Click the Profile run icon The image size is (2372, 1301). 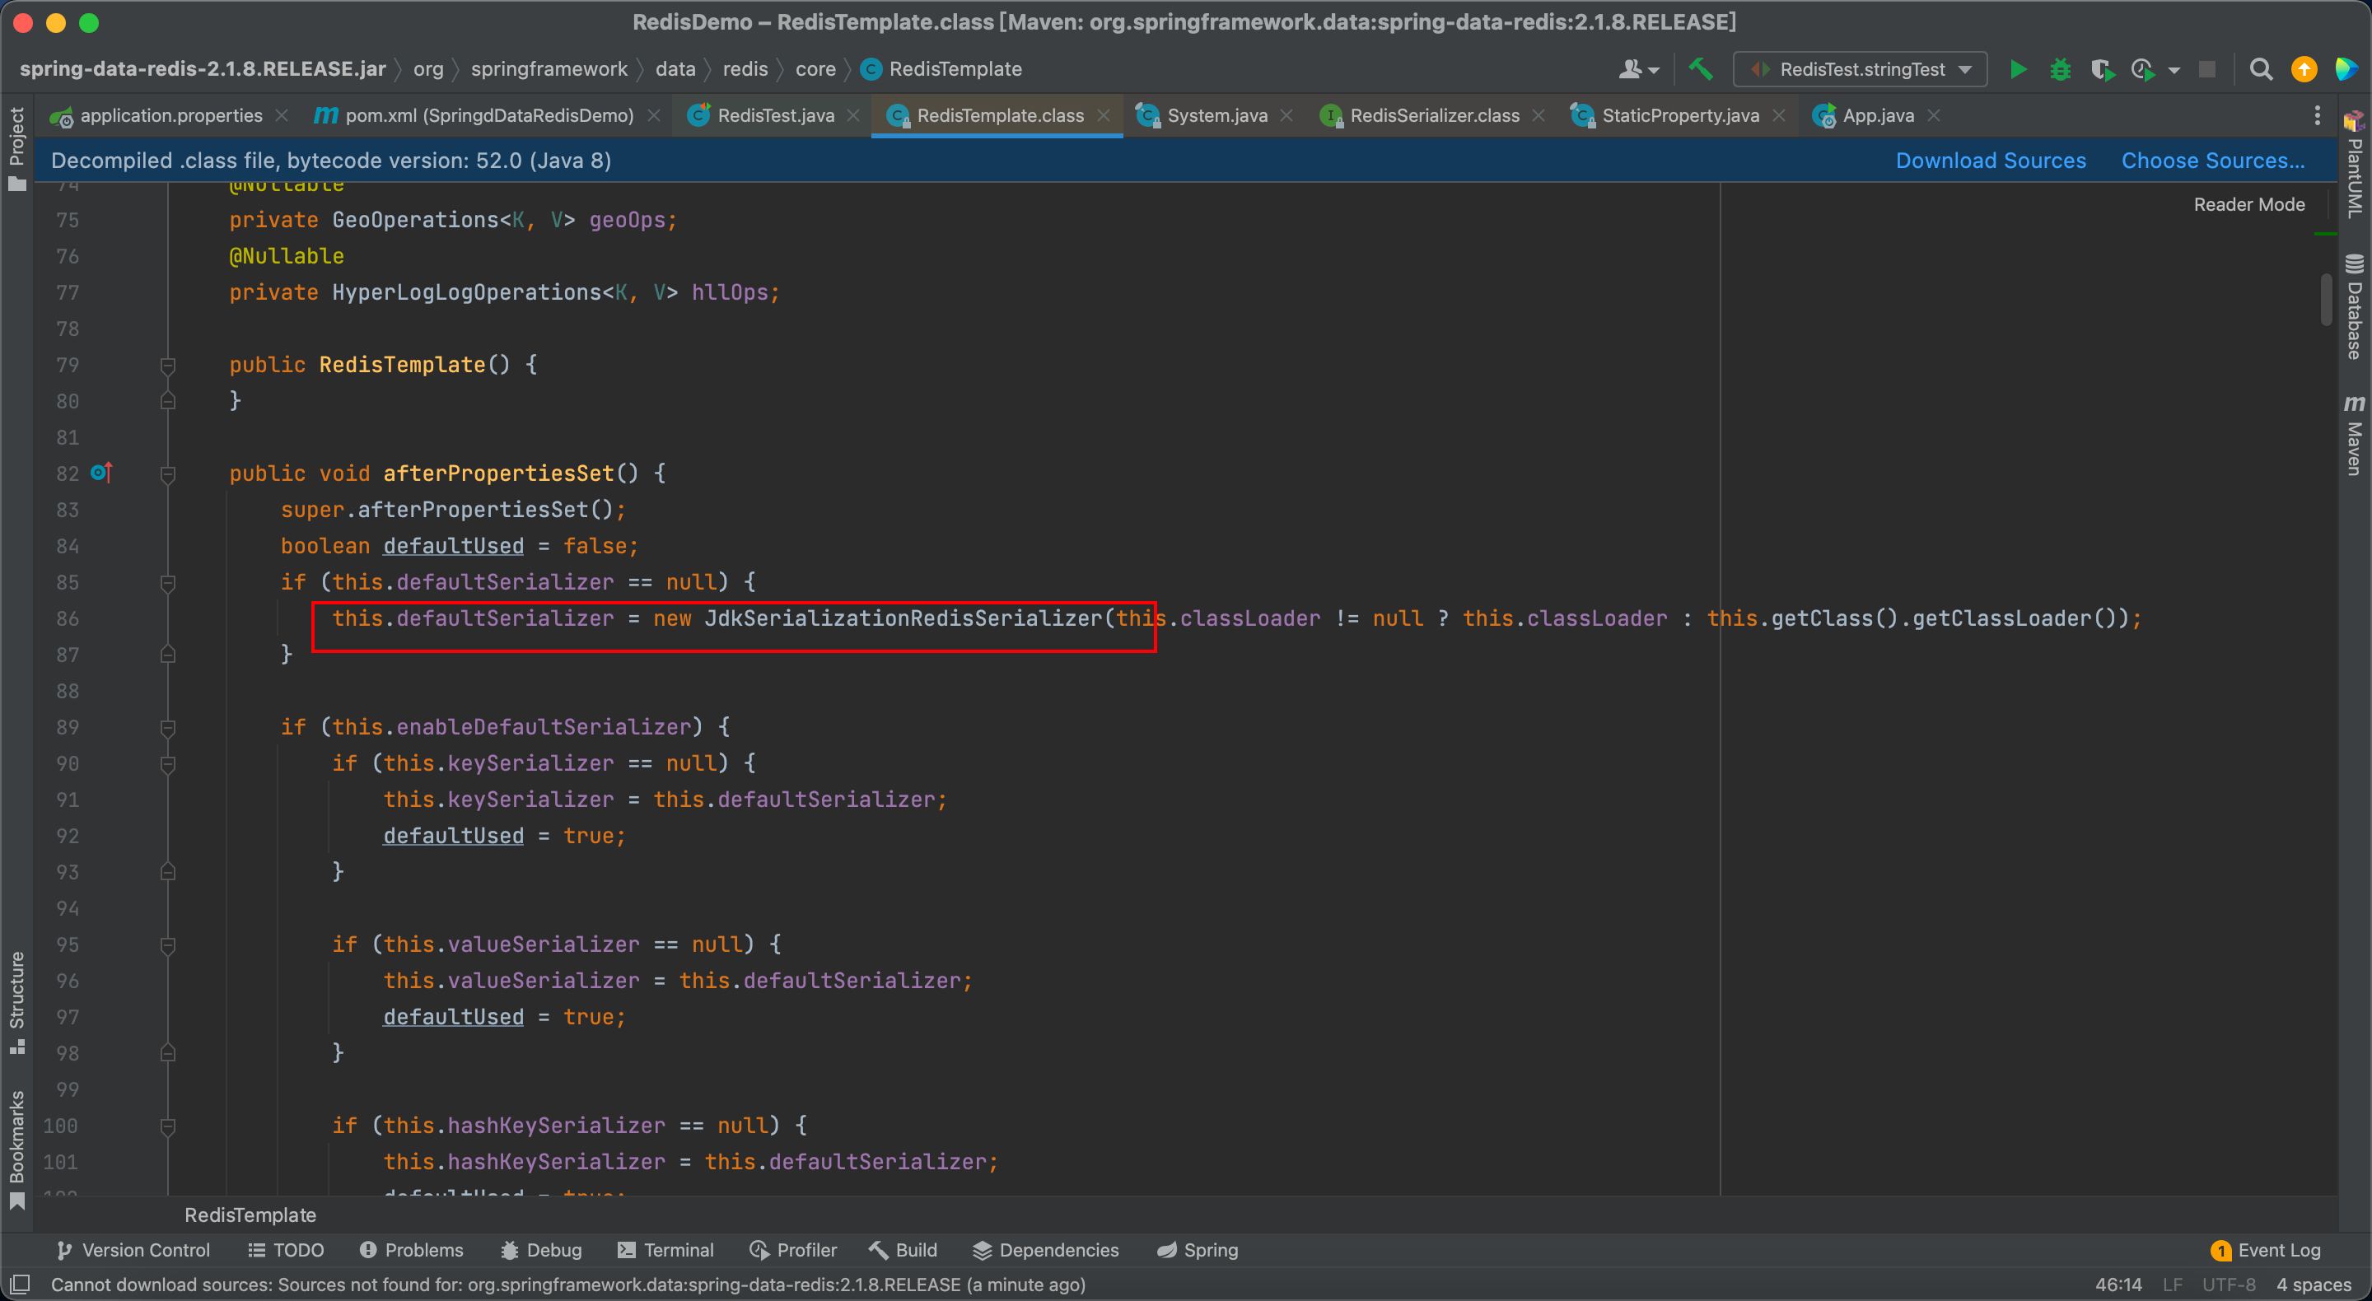pos(2141,70)
